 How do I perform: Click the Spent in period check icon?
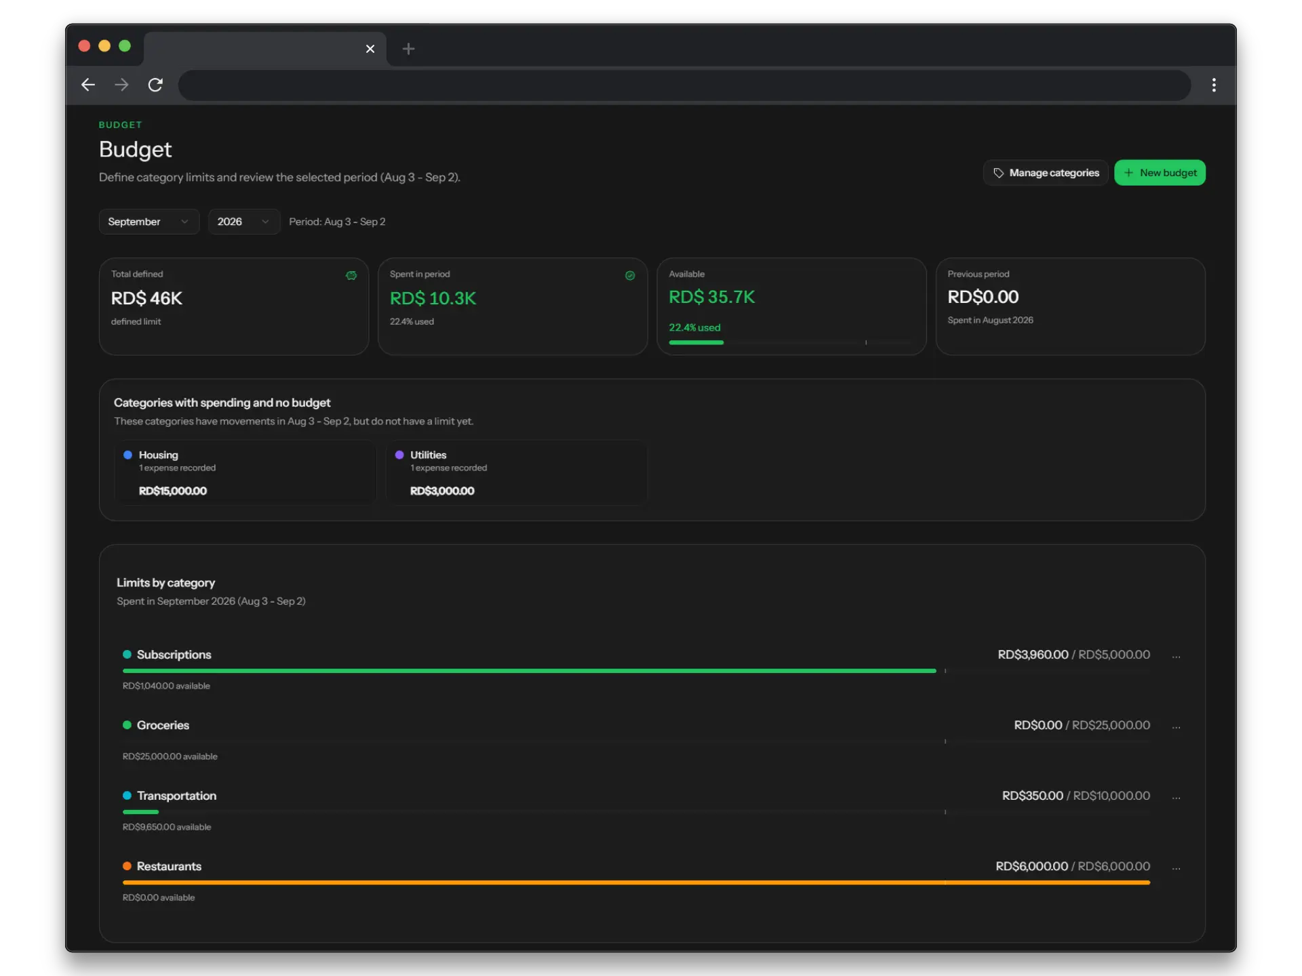point(630,275)
